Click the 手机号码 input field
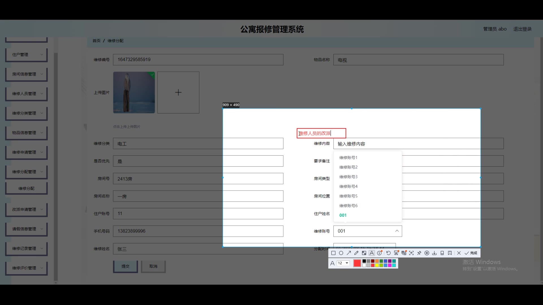Screen dimensions: 543x305 click(198, 231)
